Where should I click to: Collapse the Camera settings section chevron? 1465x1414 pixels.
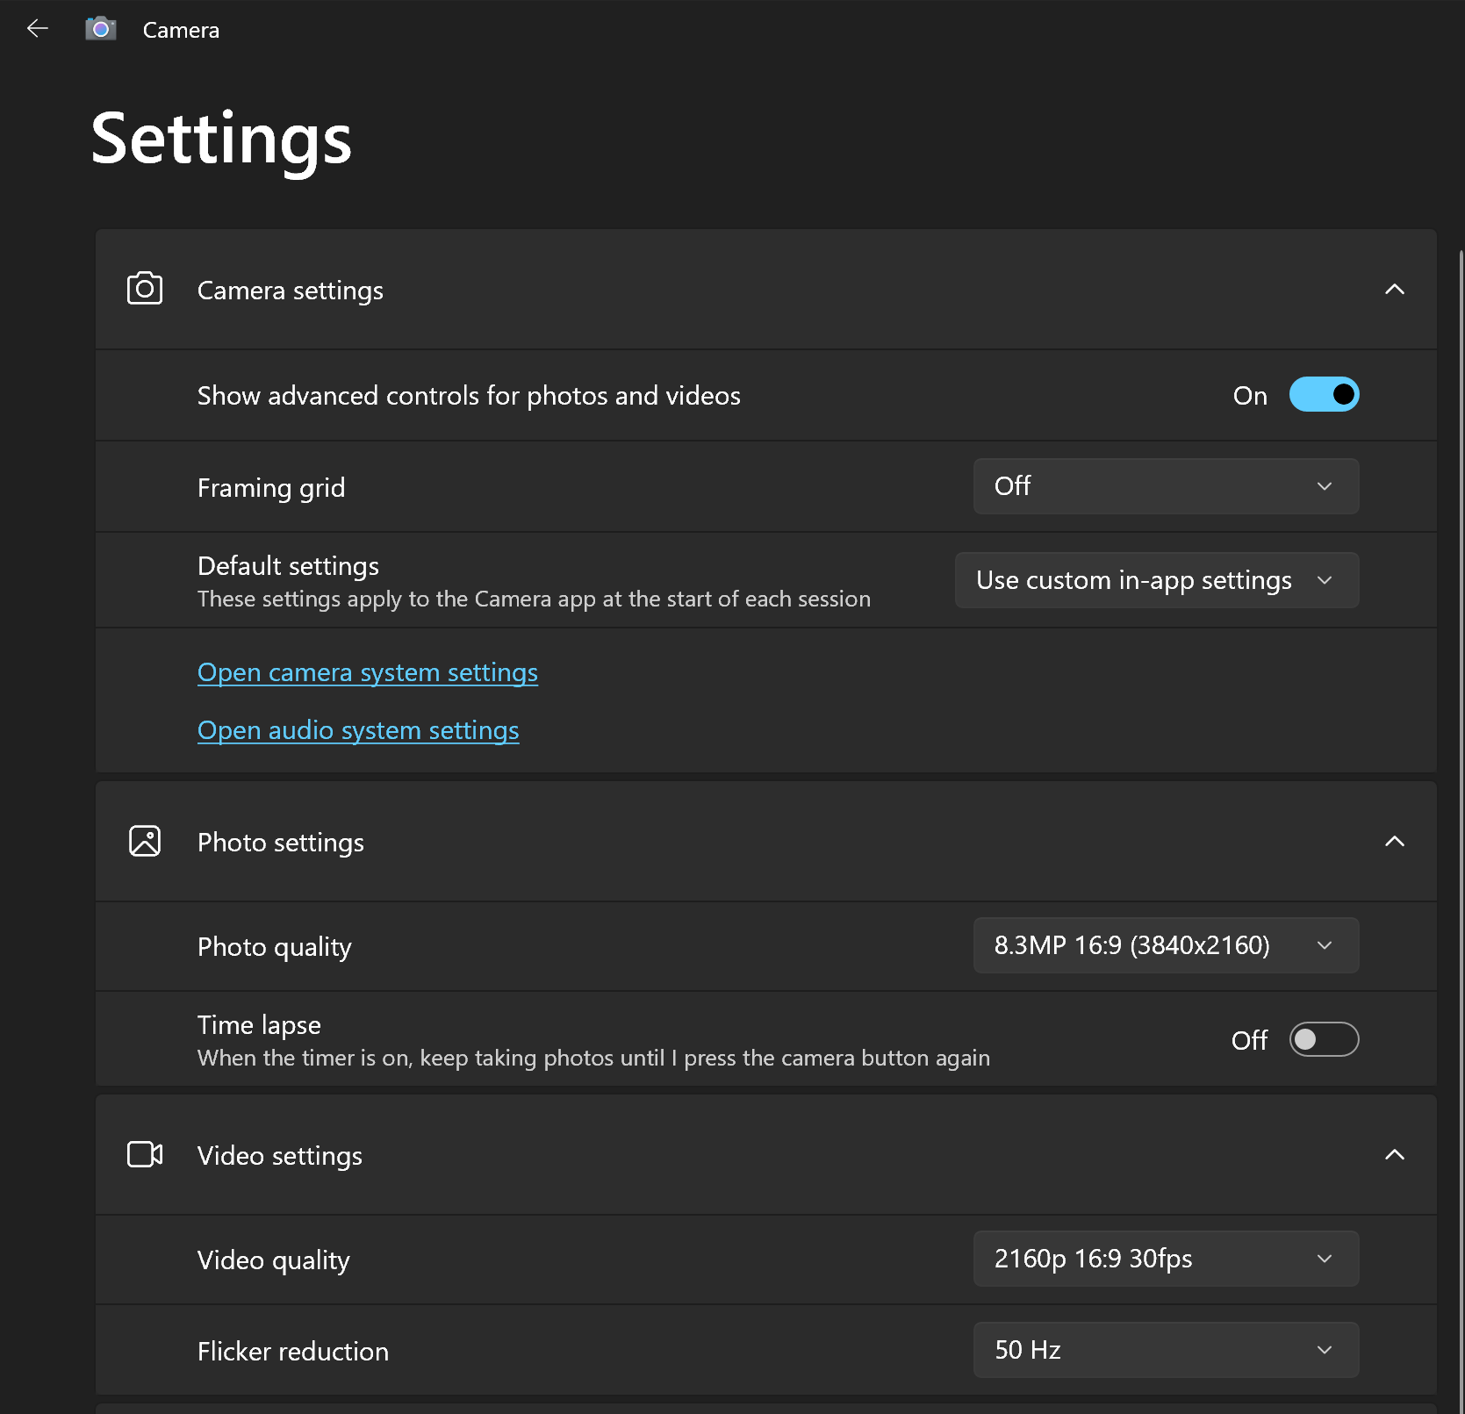coord(1394,290)
